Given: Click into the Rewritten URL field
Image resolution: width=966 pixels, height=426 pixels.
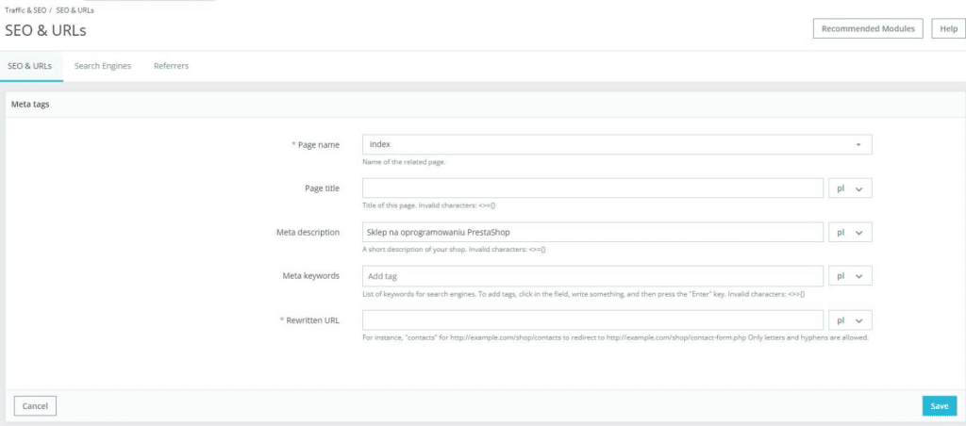Looking at the screenshot, I should point(592,320).
